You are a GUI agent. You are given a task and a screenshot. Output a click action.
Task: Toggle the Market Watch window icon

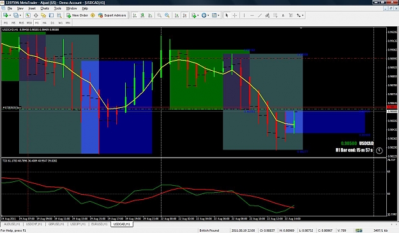click(x=28, y=15)
